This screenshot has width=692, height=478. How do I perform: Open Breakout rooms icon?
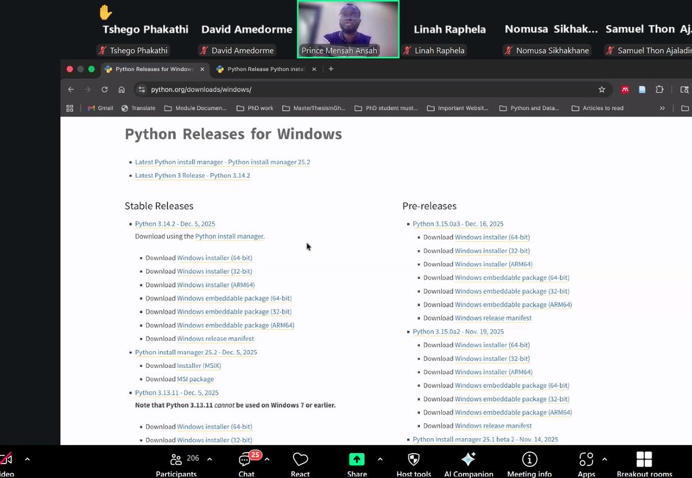(x=644, y=460)
